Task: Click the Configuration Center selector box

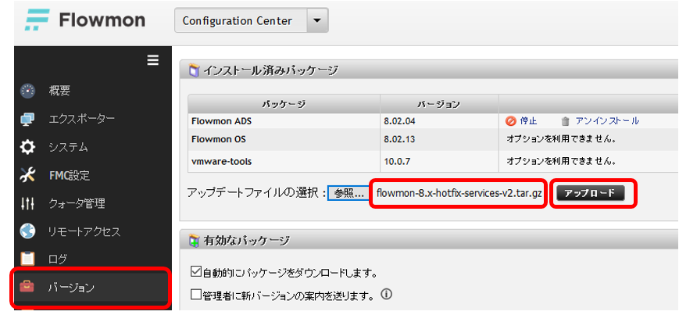Action: tap(238, 21)
